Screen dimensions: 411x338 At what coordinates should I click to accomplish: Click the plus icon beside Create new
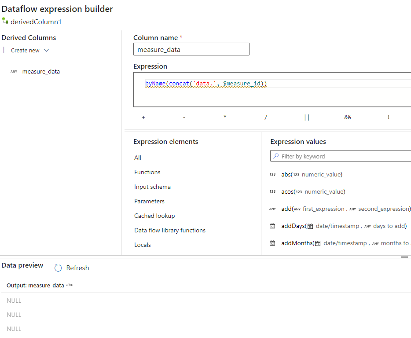pyautogui.click(x=4, y=50)
